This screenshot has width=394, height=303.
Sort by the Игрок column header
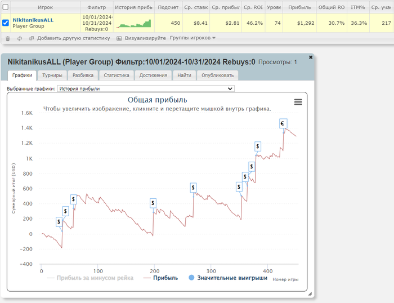click(x=45, y=7)
